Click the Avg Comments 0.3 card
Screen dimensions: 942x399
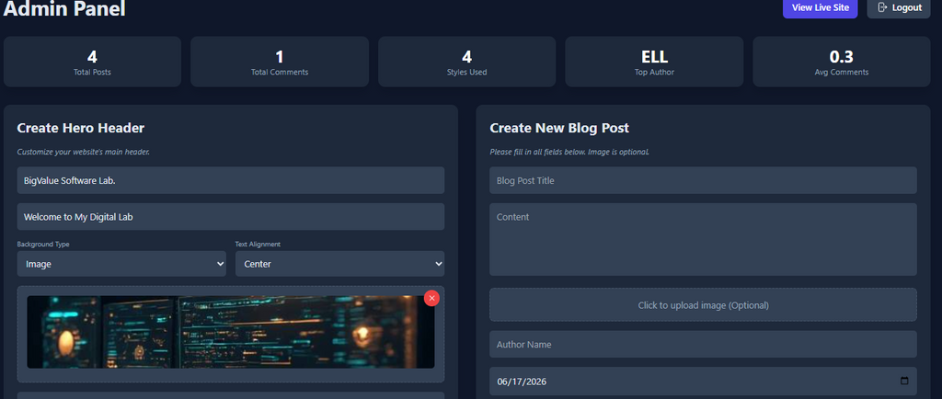[x=841, y=62]
